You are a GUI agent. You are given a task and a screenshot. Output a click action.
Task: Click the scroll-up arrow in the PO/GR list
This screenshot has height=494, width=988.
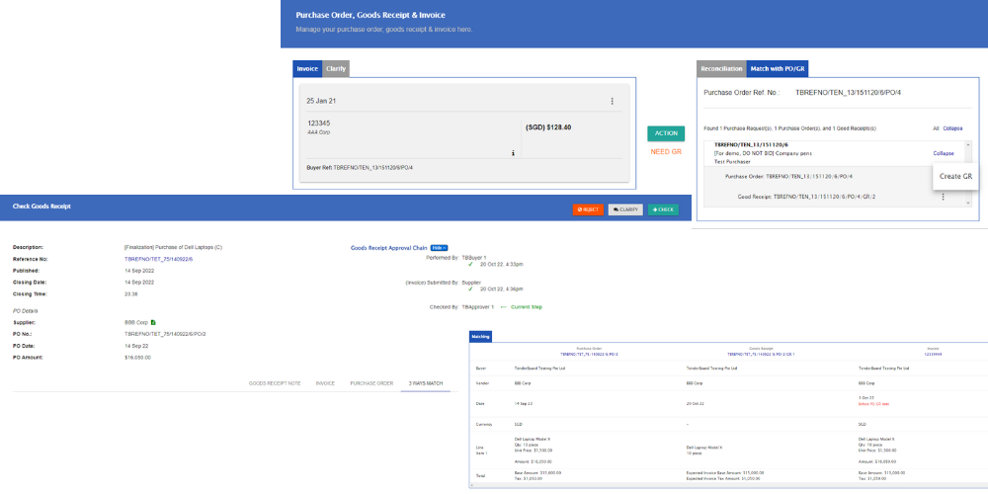click(x=968, y=145)
